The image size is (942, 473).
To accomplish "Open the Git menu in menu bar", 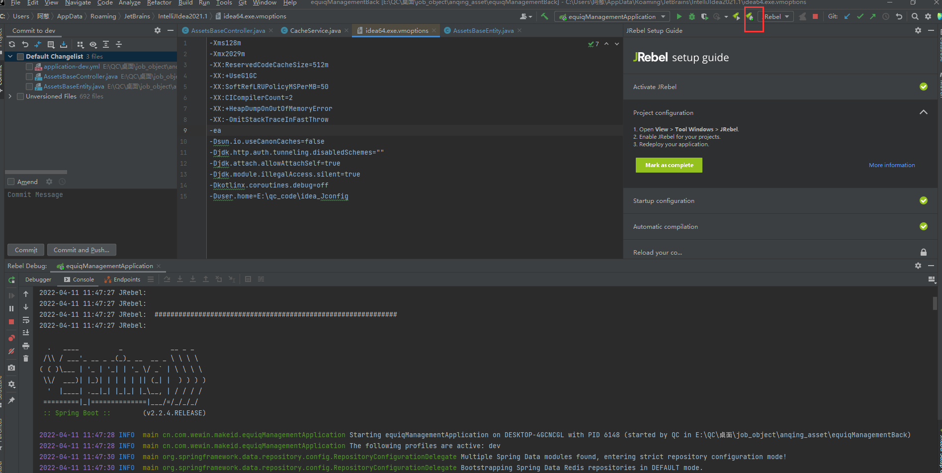I will [x=242, y=3].
